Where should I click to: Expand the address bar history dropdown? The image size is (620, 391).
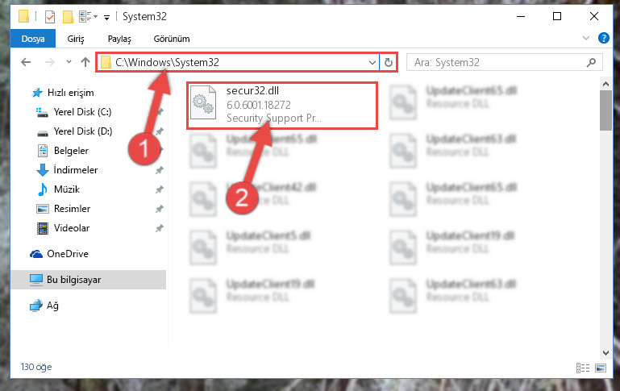coord(372,62)
